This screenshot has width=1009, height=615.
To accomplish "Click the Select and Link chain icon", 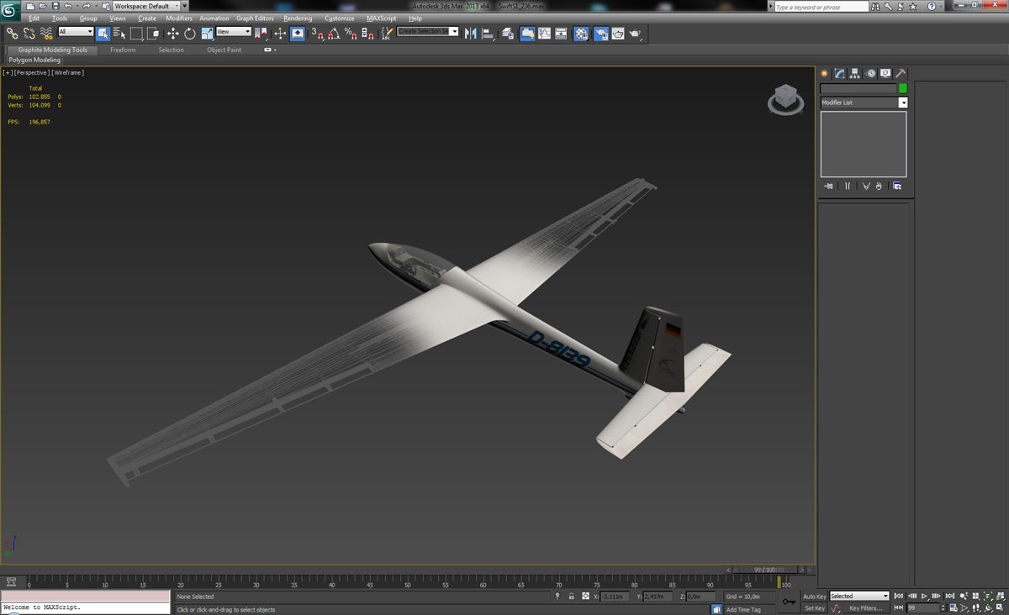I will [12, 34].
